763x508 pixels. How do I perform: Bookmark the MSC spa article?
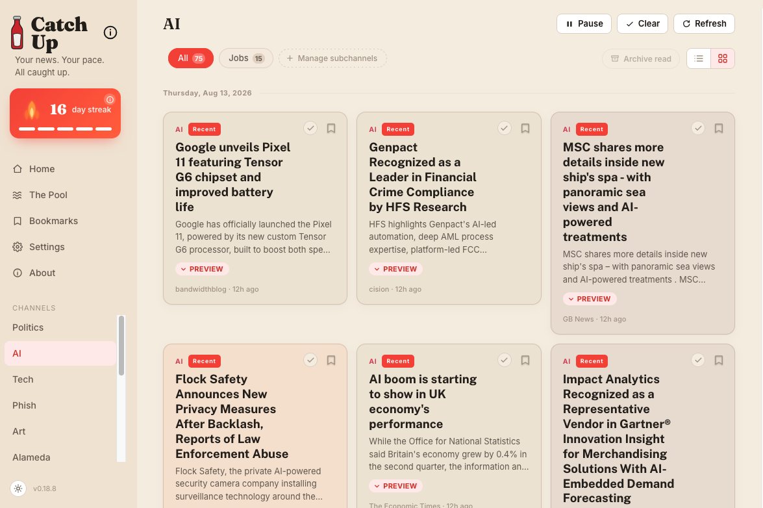(x=719, y=129)
